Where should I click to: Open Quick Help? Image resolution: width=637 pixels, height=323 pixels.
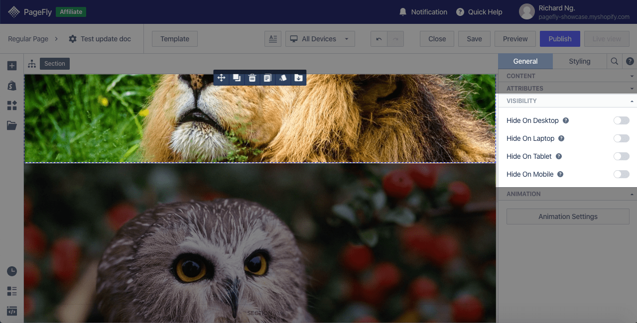479,12
